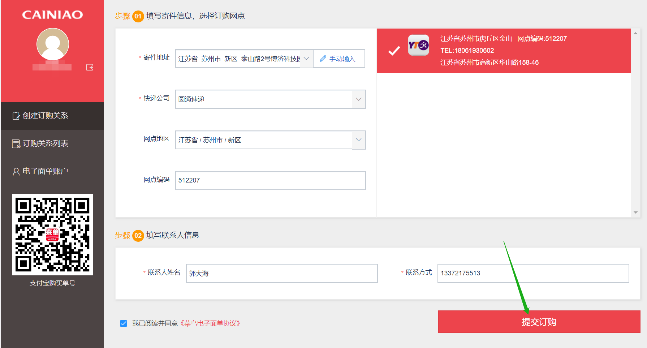Click the scroll up arrow of outlet list

[x=635, y=33]
